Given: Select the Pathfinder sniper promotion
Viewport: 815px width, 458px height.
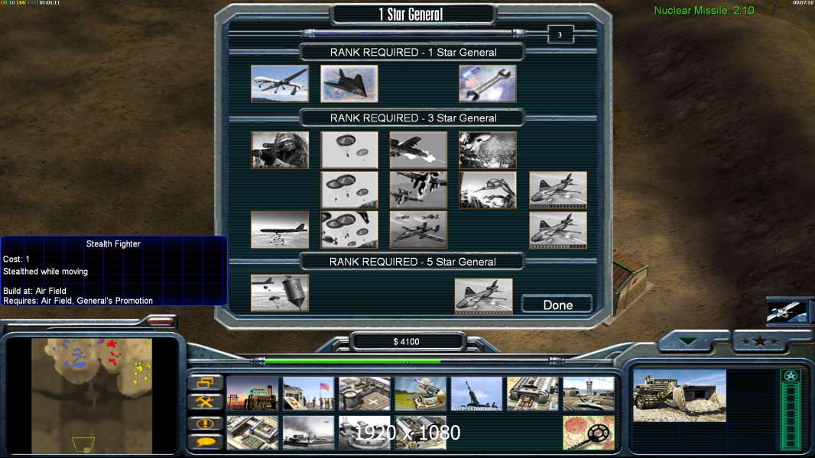Looking at the screenshot, I should 280,150.
